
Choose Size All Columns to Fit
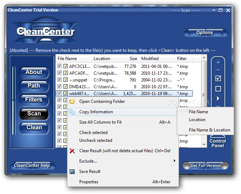[x=123, y=122]
